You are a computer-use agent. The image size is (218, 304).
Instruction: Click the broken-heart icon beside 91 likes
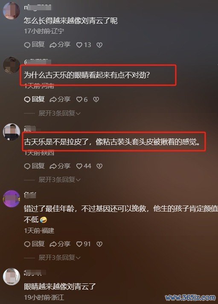99,244
